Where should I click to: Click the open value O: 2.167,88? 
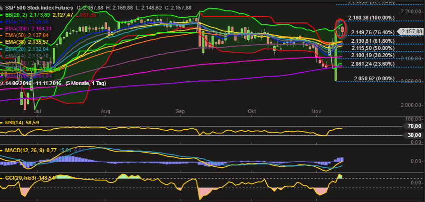[x=89, y=8]
